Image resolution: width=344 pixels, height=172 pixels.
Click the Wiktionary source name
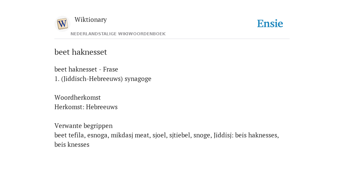pos(91,19)
